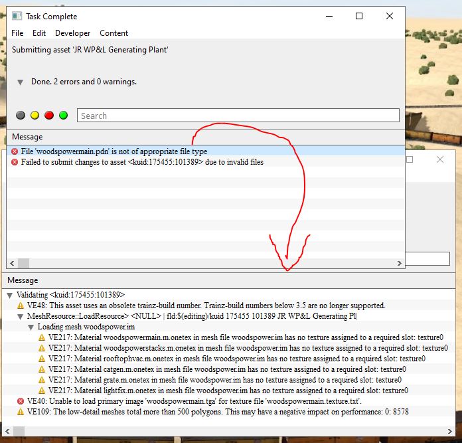Toggle the red errors filter circle
Image resolution: width=462 pixels, height=443 pixels.
coord(49,116)
